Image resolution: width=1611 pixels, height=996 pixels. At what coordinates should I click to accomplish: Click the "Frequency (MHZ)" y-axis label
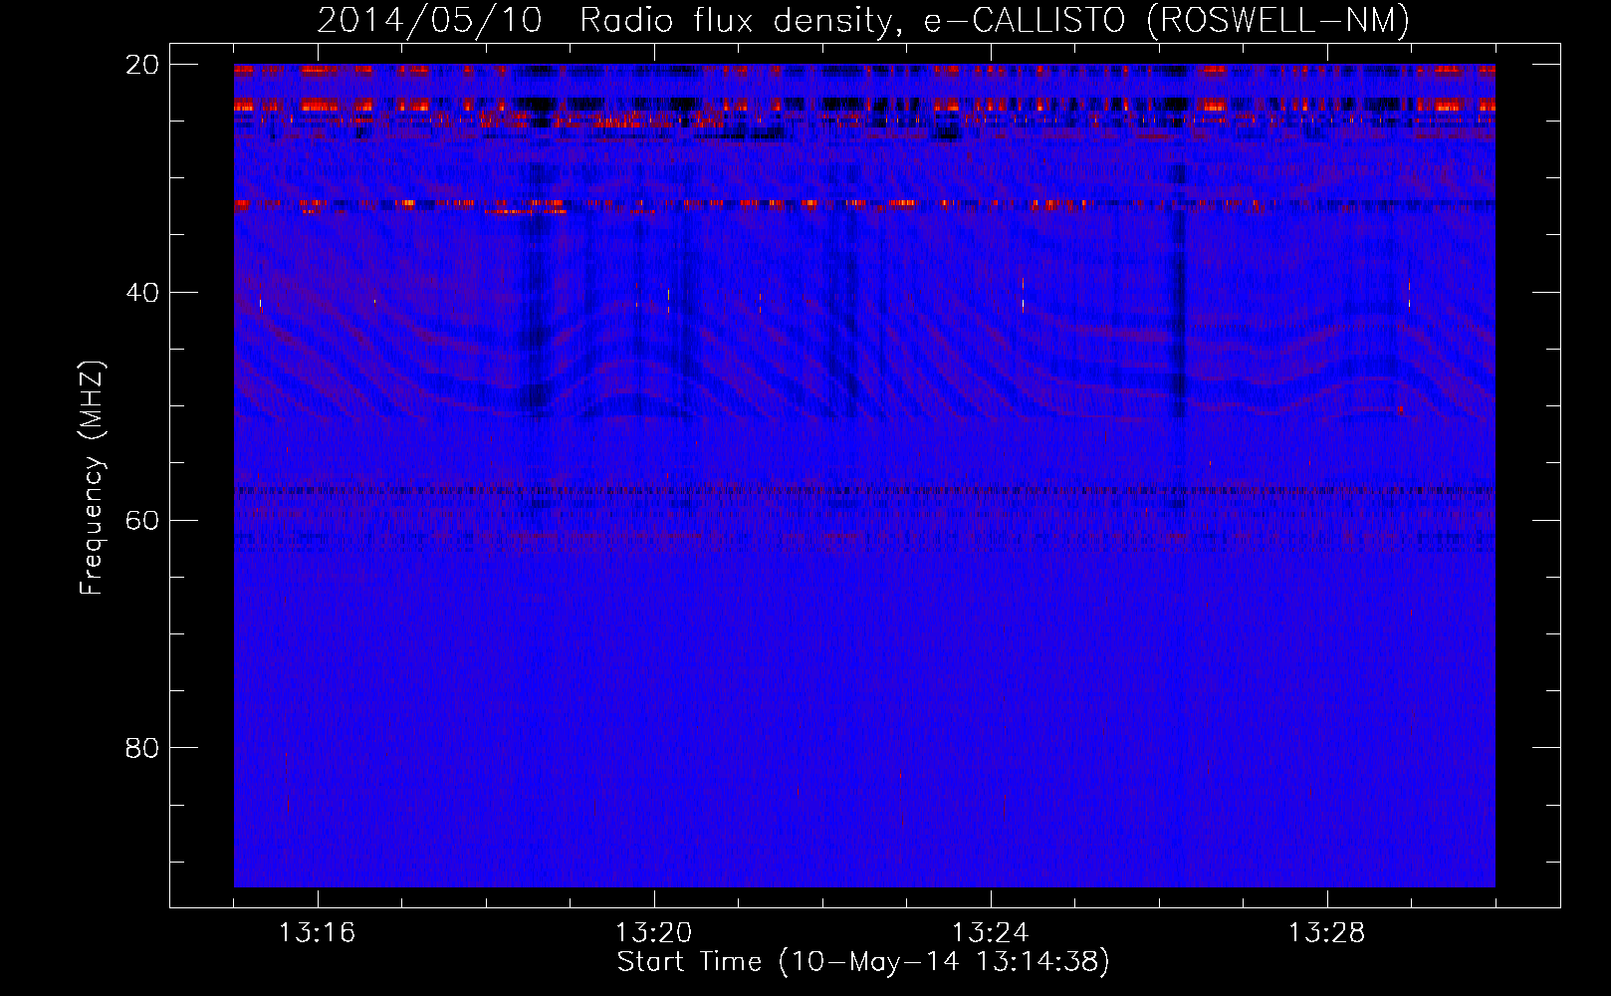[92, 478]
